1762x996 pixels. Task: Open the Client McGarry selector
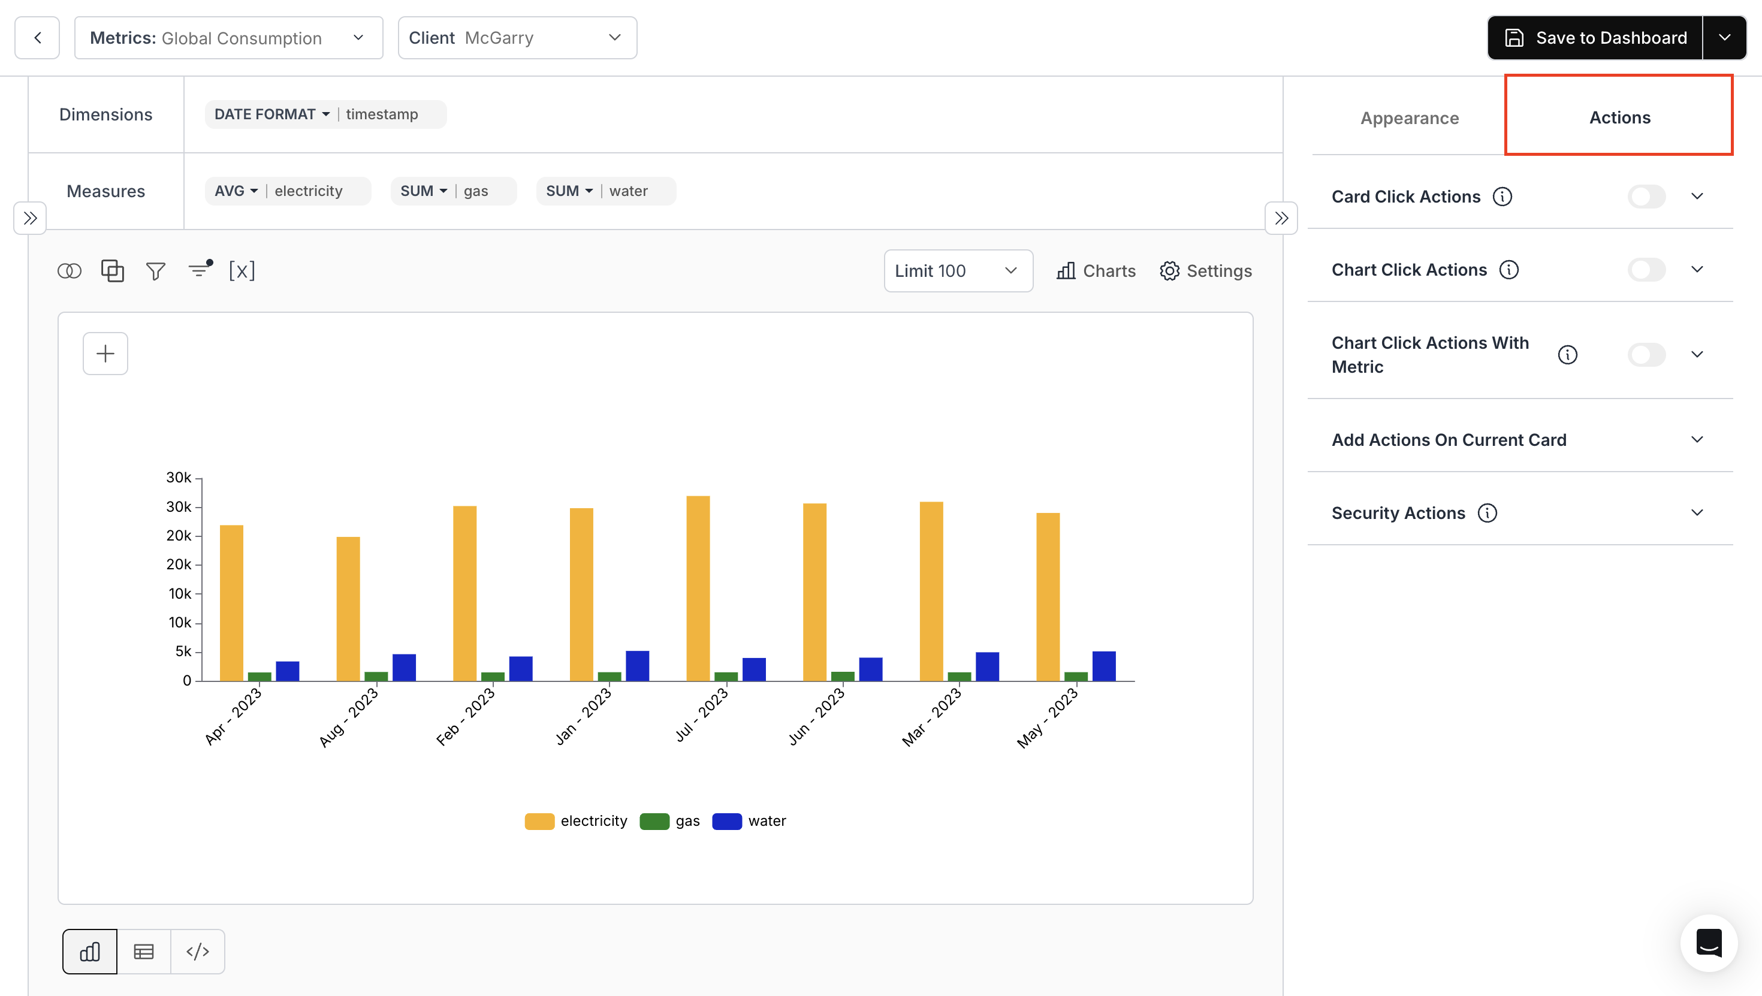point(517,38)
